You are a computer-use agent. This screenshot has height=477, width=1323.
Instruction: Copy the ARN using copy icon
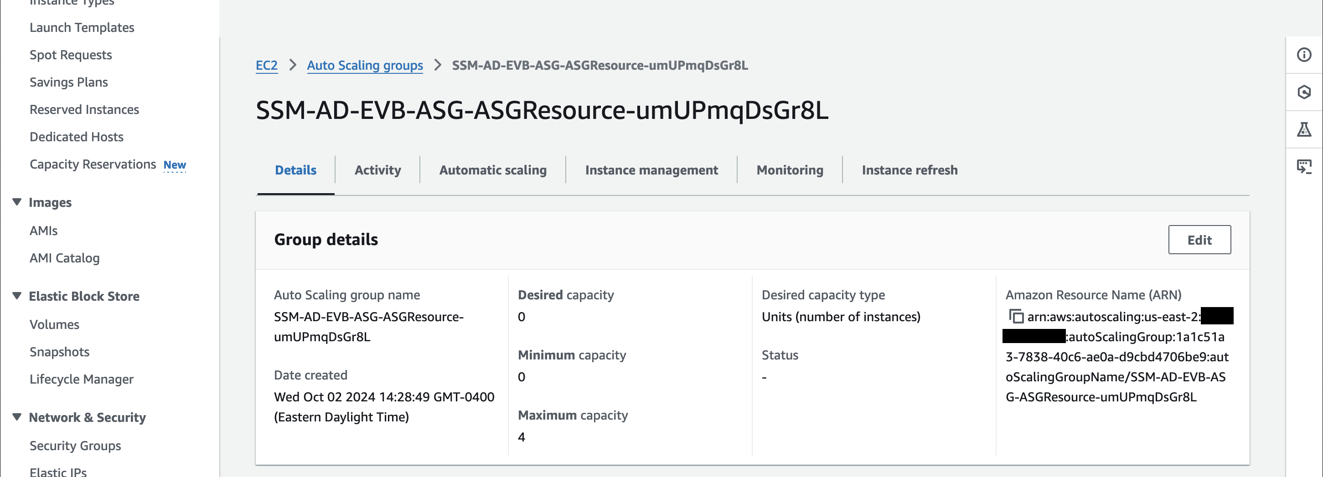pyautogui.click(x=1016, y=316)
